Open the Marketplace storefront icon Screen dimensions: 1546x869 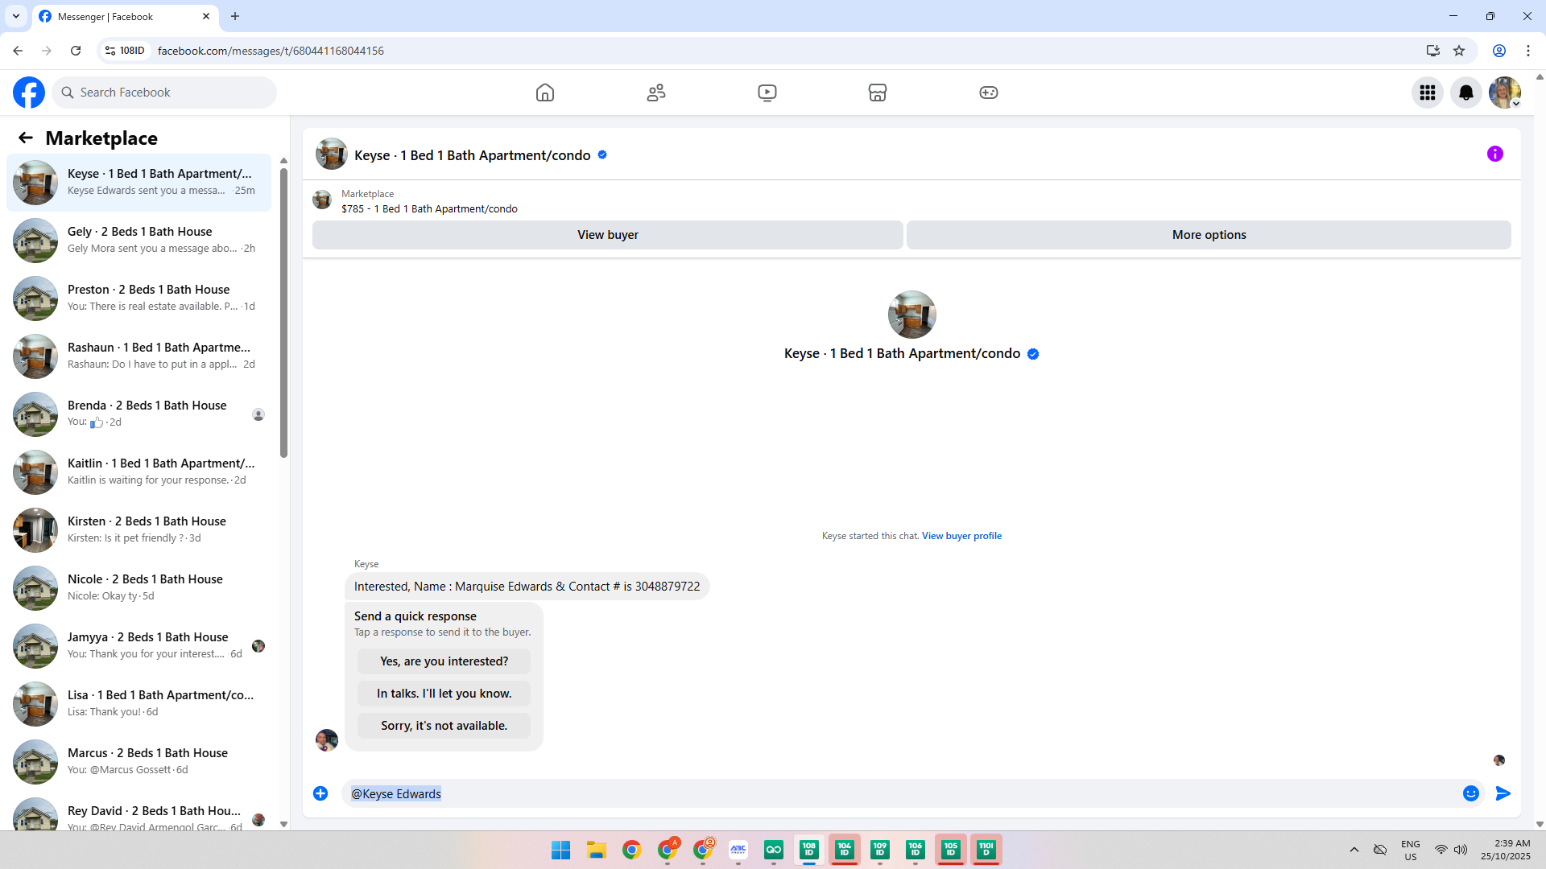[x=878, y=93]
